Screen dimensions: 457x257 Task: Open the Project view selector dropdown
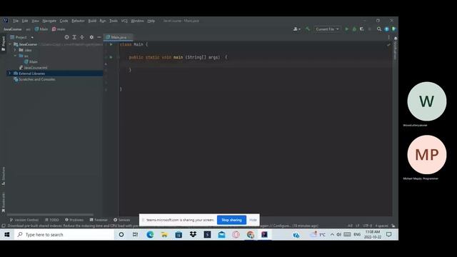[x=22, y=37]
